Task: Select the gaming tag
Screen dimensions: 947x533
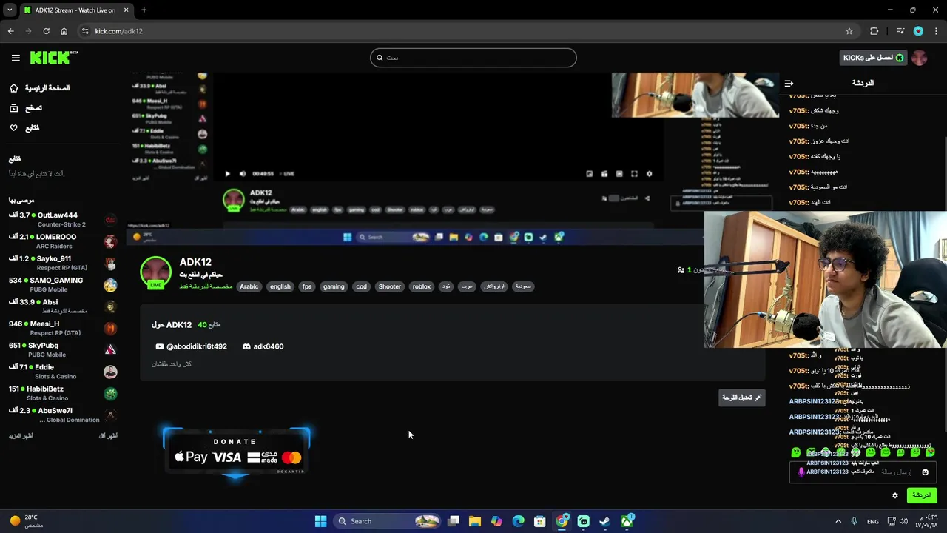Action: (334, 286)
